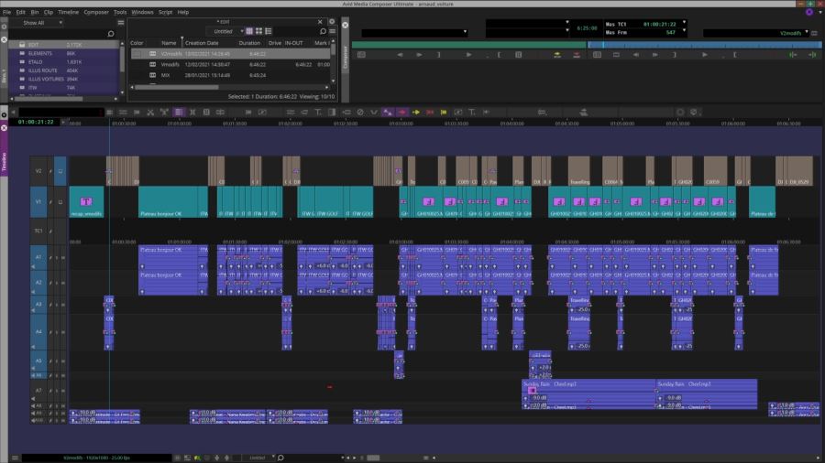Screen dimensions: 825x463
Task: Open the Show All filter dropdown
Action: tap(37, 22)
